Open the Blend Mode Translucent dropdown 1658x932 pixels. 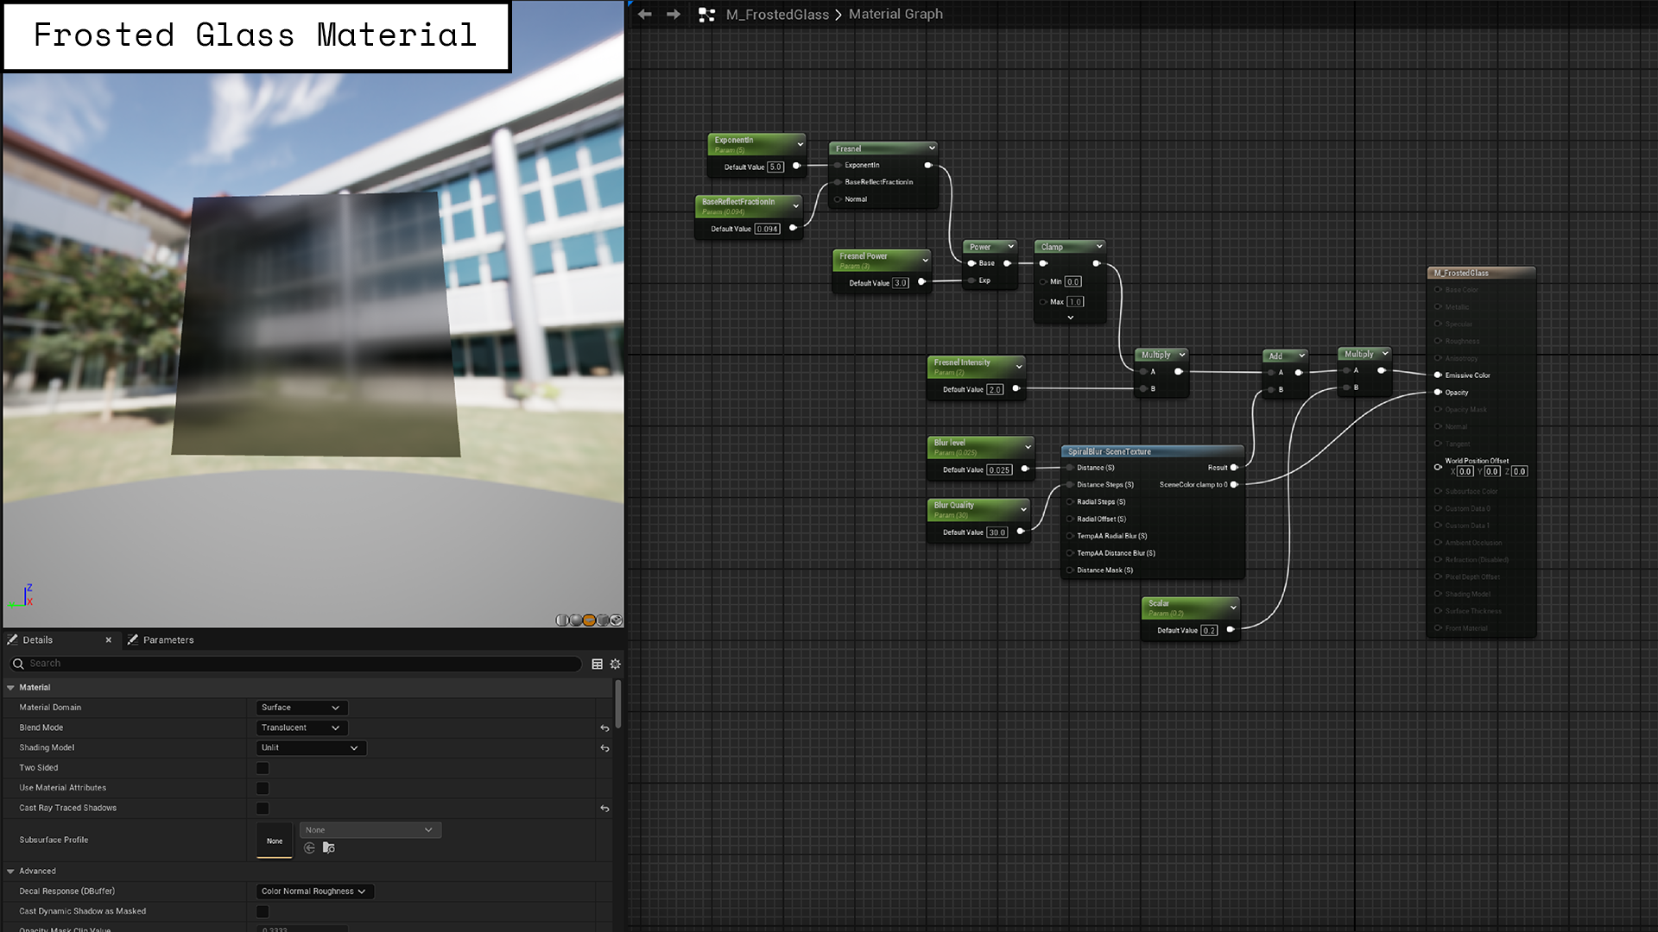(x=301, y=728)
